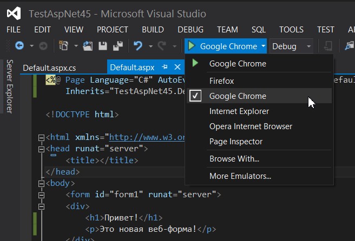Select Opera Internet Browser
This screenshot has width=355, height=241.
coord(259,126)
